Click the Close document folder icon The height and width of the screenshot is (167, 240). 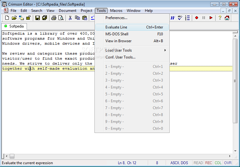click(28, 18)
